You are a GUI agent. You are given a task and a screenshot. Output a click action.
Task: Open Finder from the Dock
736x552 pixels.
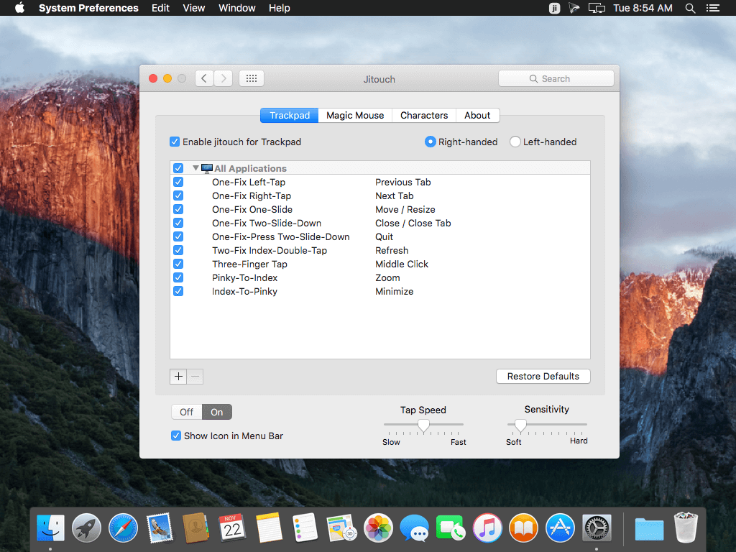(50, 528)
